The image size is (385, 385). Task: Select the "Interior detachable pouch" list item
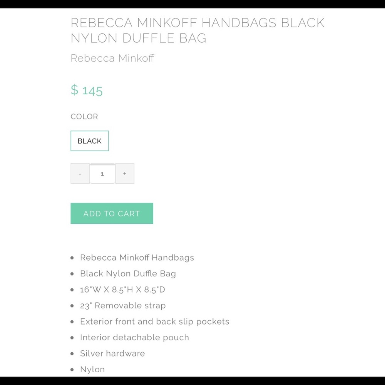click(134, 338)
